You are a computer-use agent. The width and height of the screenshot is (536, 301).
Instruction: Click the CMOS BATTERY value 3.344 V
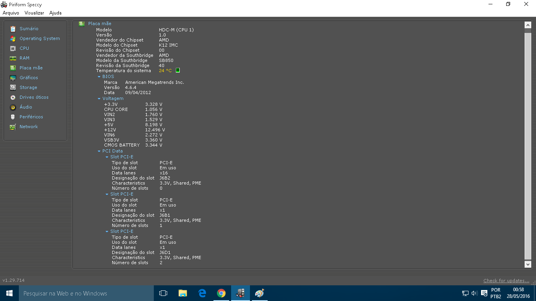pyautogui.click(x=153, y=145)
